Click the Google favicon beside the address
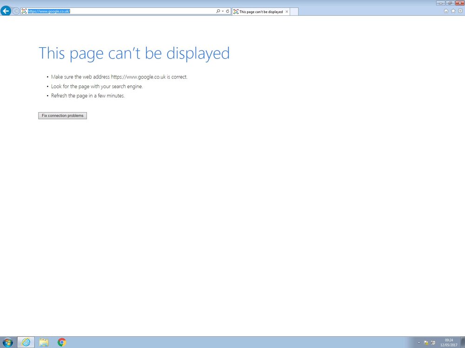Viewport: 465px width, 348px height. [24, 11]
